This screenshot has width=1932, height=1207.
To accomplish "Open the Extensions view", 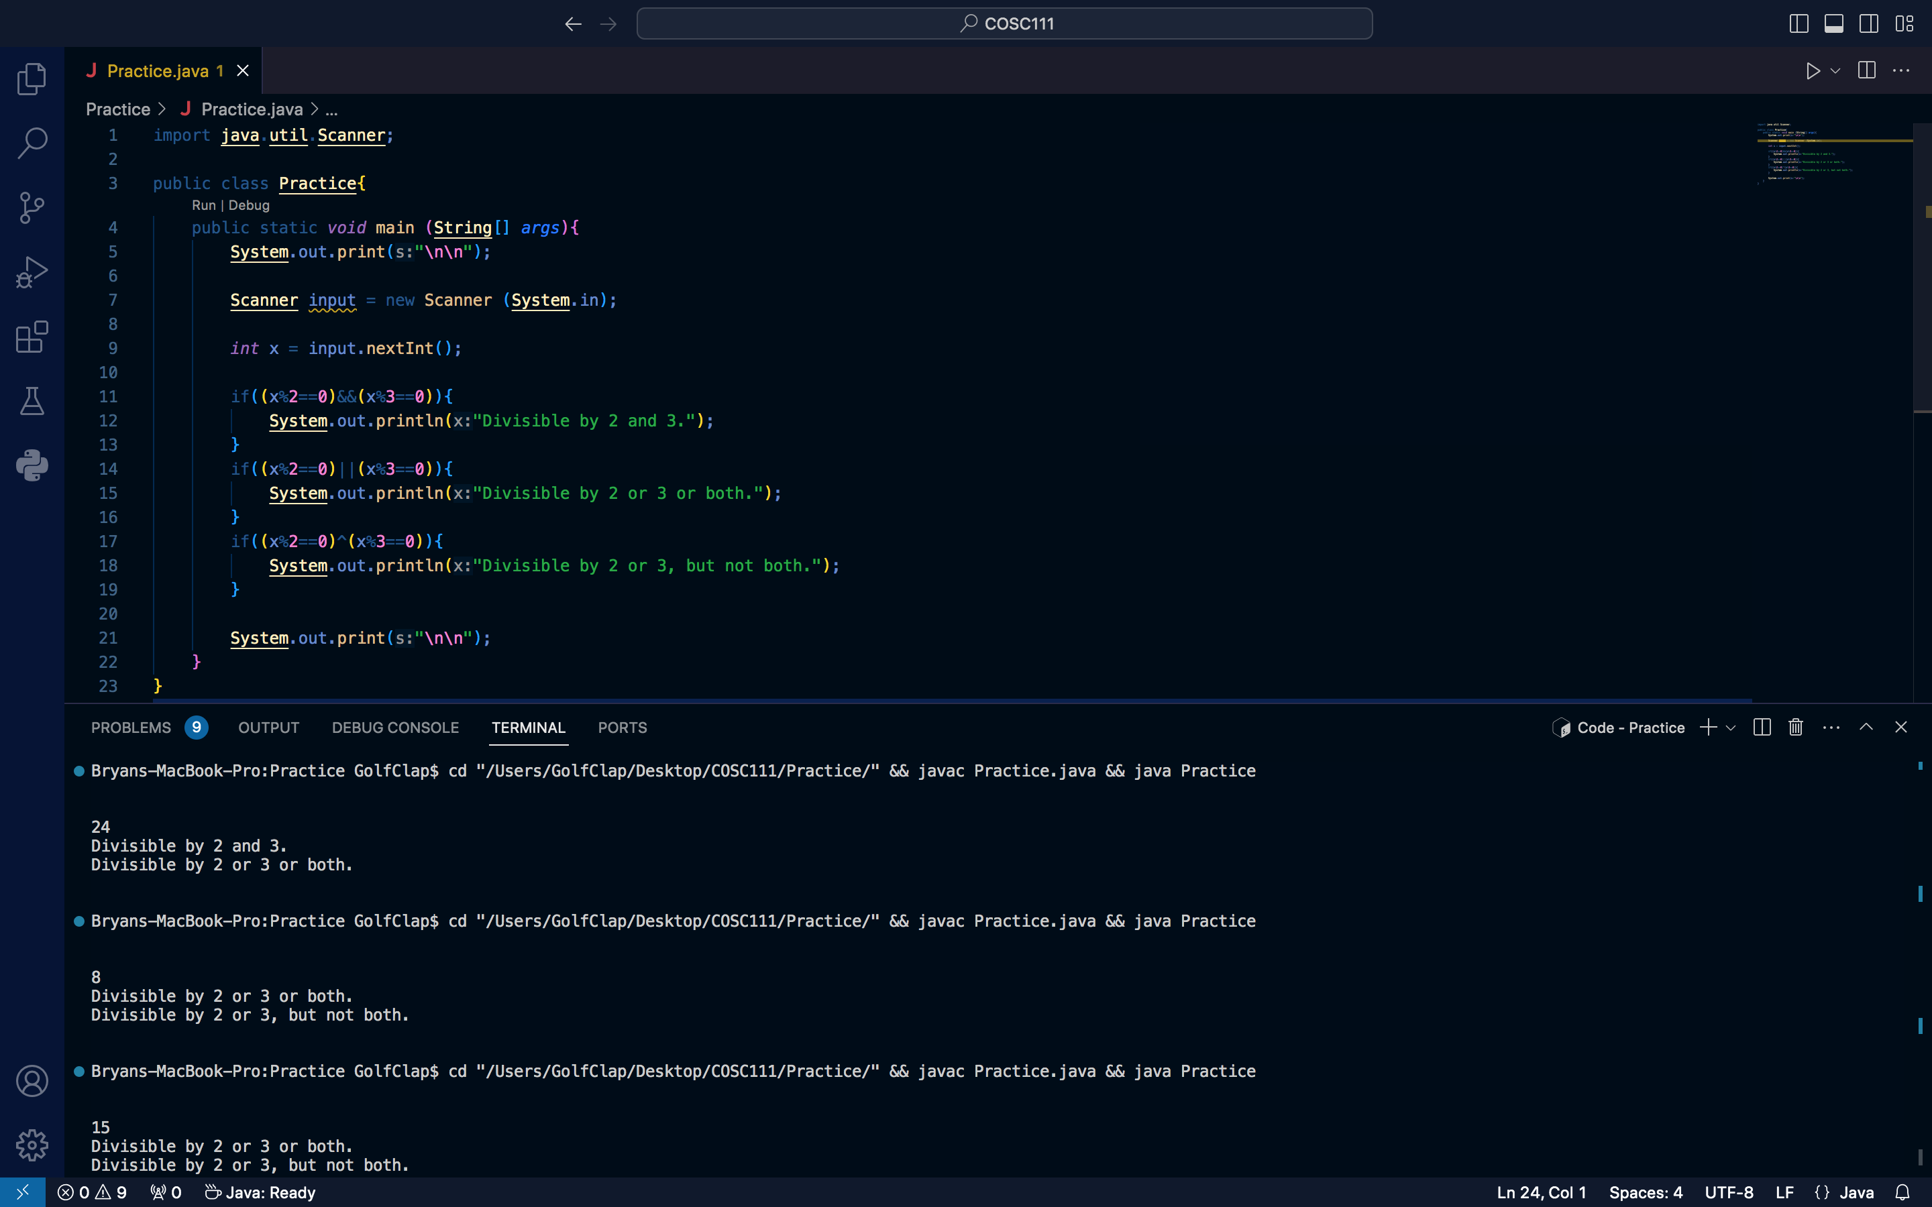I will [32, 337].
